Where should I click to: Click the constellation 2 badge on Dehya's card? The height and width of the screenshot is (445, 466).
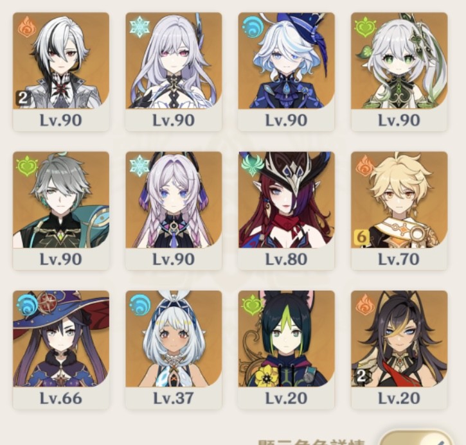coord(361,376)
